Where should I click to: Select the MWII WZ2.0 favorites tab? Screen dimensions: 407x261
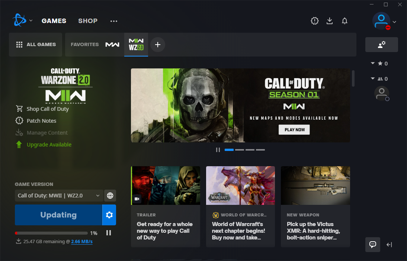click(x=136, y=44)
